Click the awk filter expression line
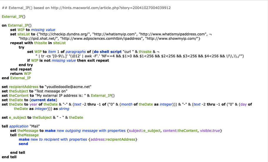This screenshot has width=268, height=162. (140, 56)
